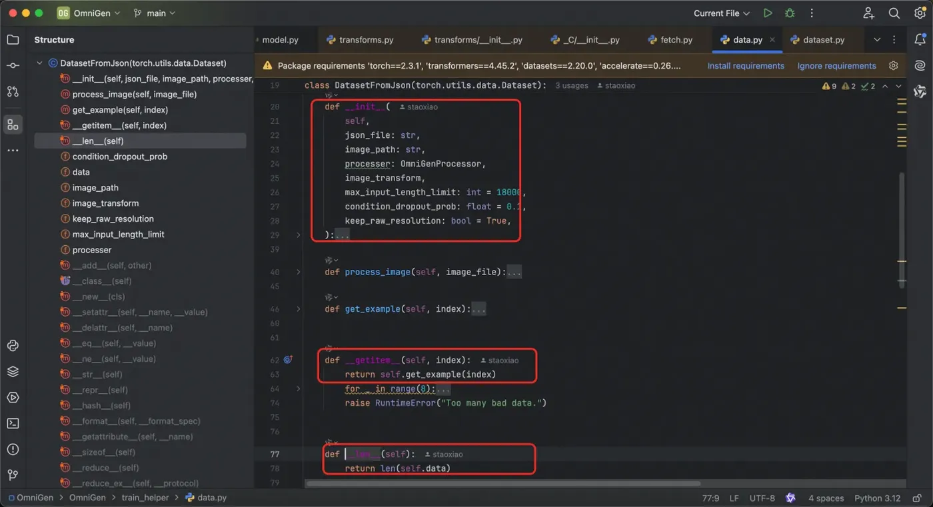Switch to the fetch.py tab
Viewport: 933px width, 507px height.
tap(670, 40)
